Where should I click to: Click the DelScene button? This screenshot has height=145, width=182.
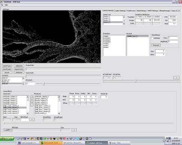19,72
